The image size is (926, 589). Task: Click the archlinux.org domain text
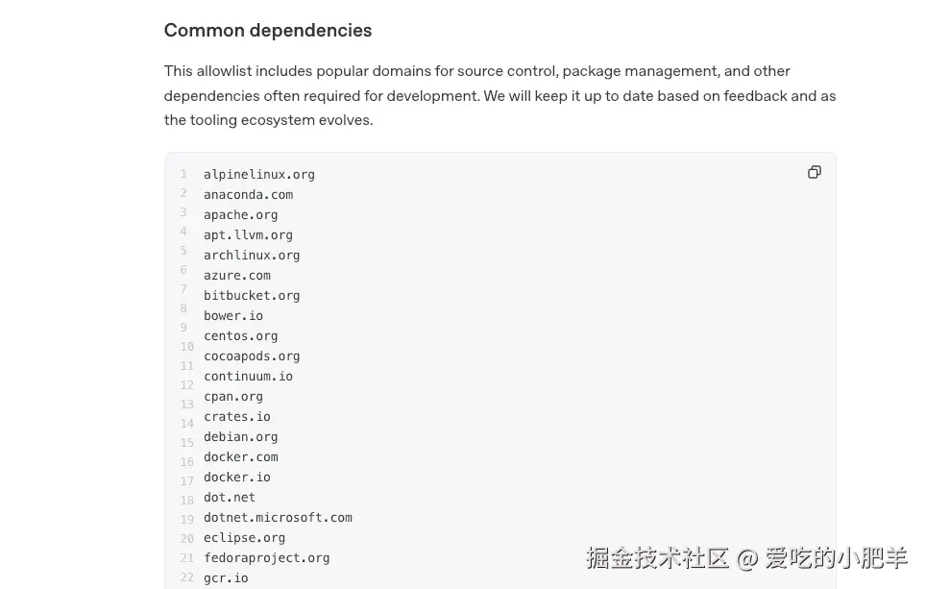pos(252,255)
